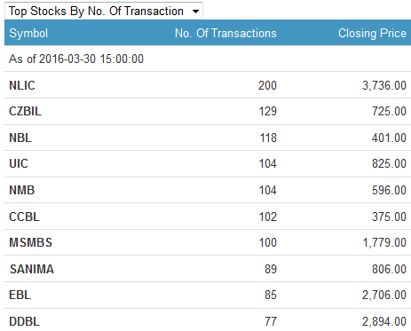Open the CCBL stock entry
Screen dimensions: 411x331
point(24,217)
